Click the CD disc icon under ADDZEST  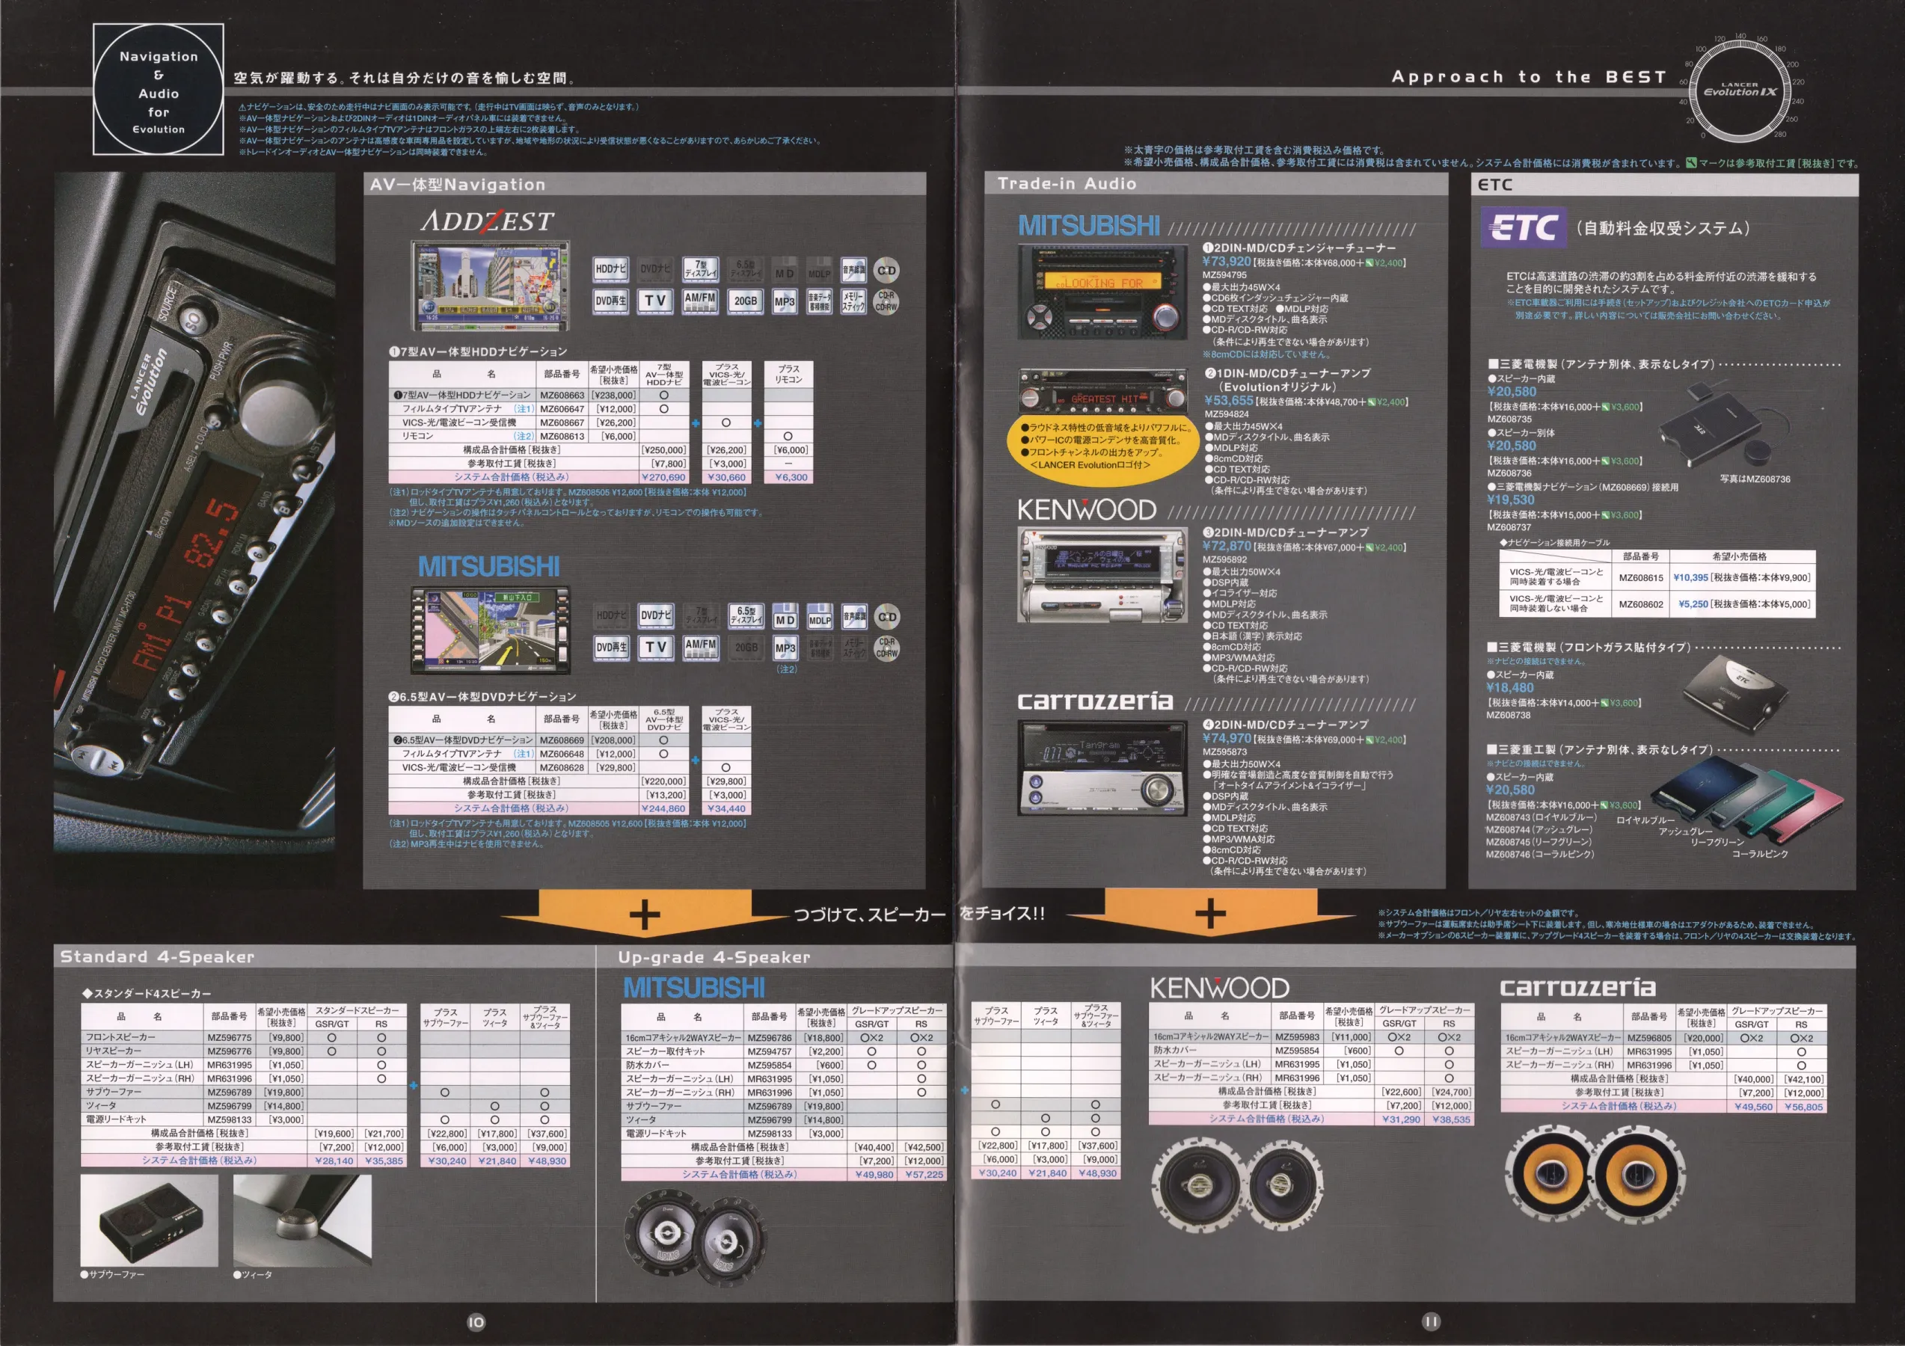887,271
